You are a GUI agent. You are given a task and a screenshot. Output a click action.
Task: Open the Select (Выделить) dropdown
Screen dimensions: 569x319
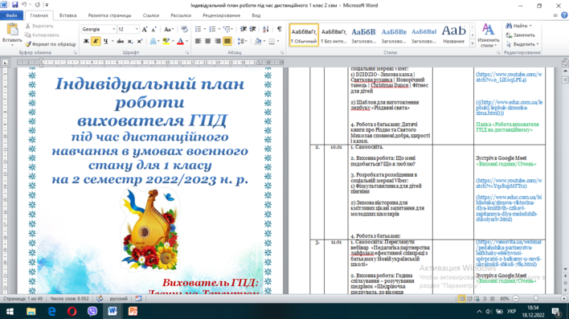click(x=522, y=44)
